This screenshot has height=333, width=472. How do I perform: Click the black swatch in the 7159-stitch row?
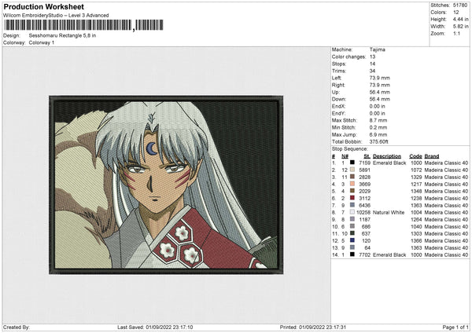click(352, 163)
